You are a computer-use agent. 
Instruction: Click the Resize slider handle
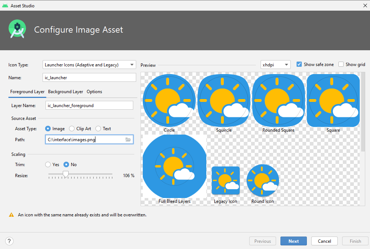click(65, 175)
